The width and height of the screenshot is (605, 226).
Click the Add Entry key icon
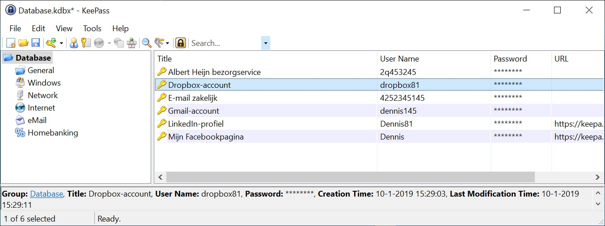(51, 43)
